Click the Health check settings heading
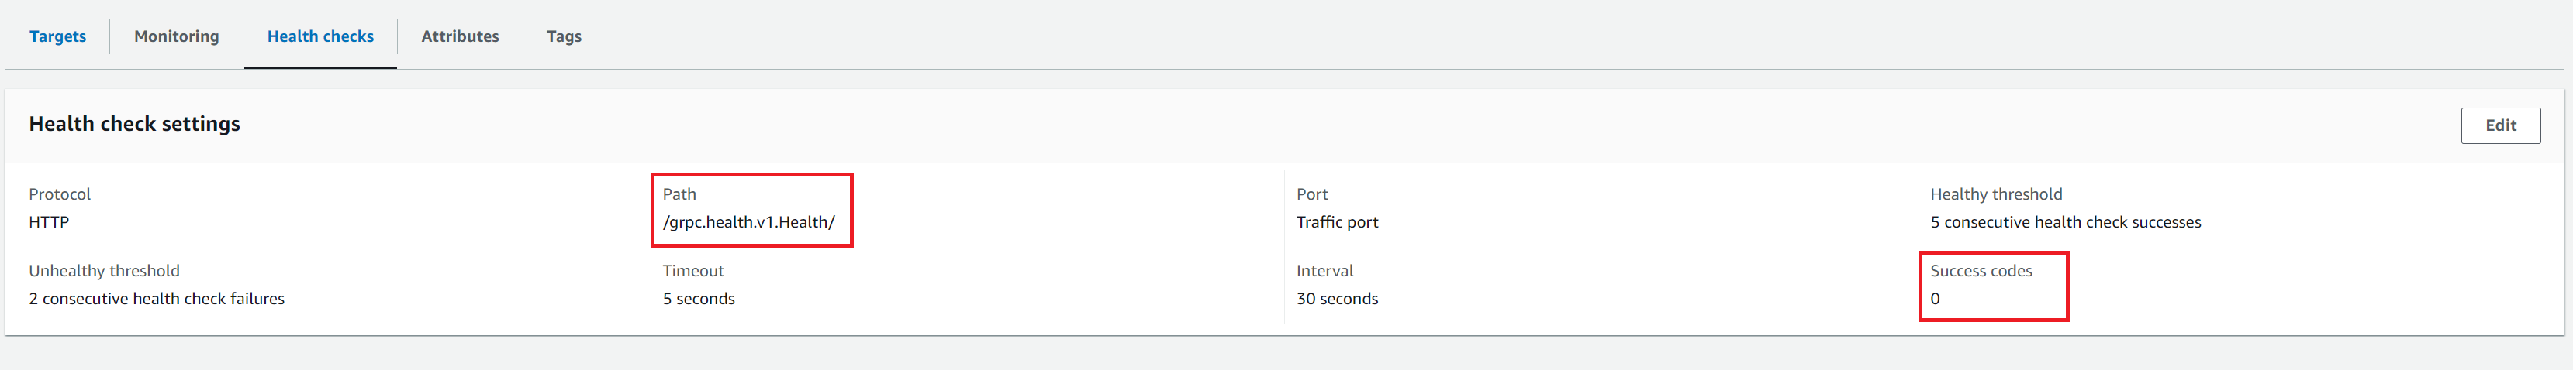This screenshot has width=2573, height=370. coord(134,124)
